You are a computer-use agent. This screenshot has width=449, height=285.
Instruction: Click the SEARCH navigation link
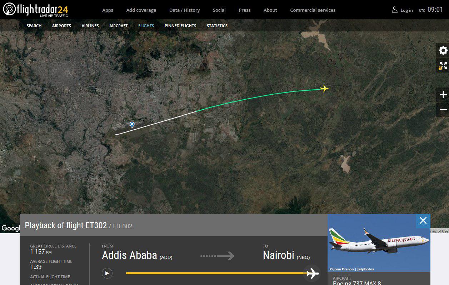coord(34,26)
